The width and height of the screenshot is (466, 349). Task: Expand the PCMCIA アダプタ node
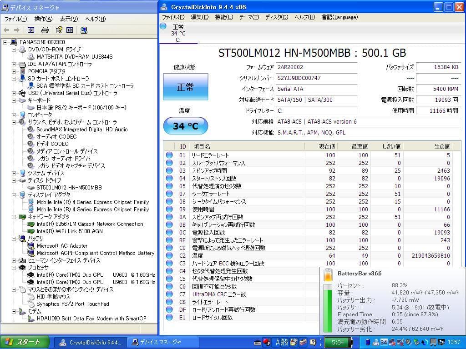point(14,72)
